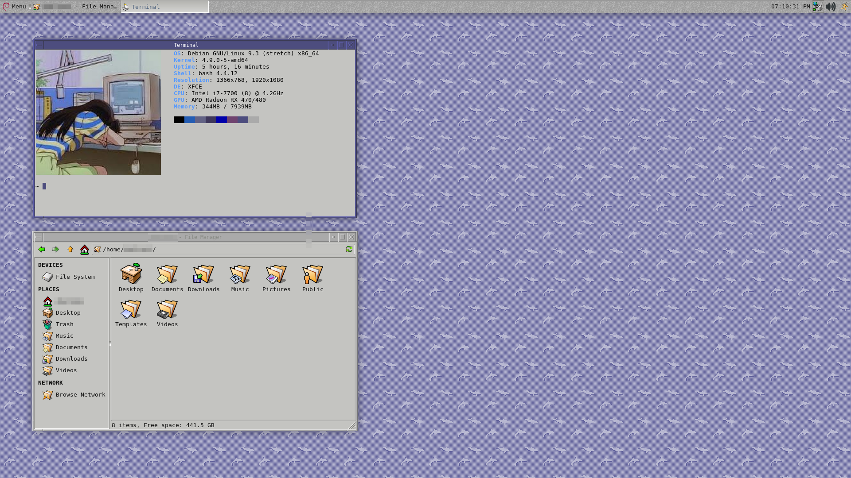
Task: Select Music in the Places sidebar
Action: coord(58,336)
